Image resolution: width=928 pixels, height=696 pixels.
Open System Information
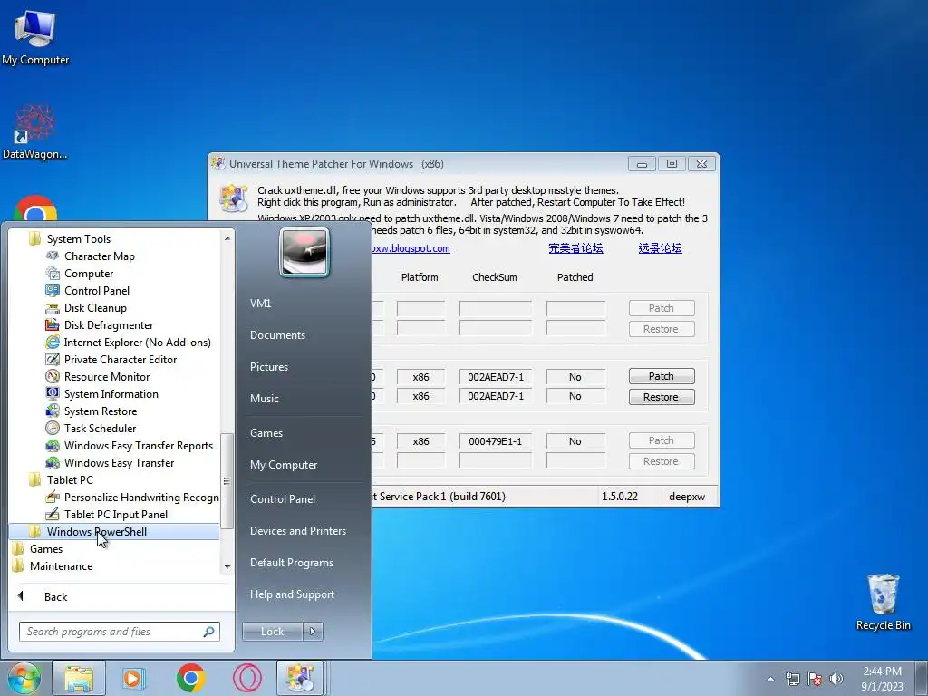[x=111, y=393]
